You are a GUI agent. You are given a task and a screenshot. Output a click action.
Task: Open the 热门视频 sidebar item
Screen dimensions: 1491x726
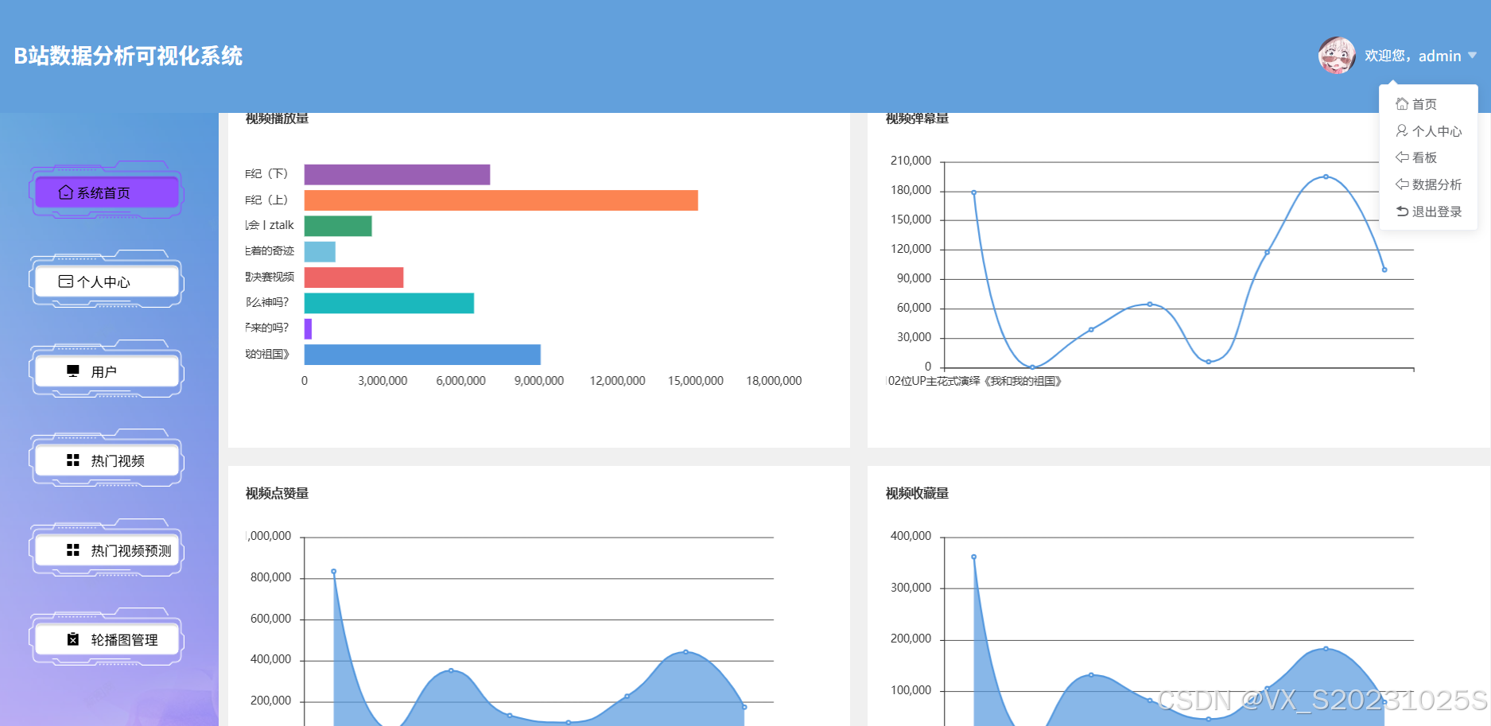pyautogui.click(x=107, y=460)
